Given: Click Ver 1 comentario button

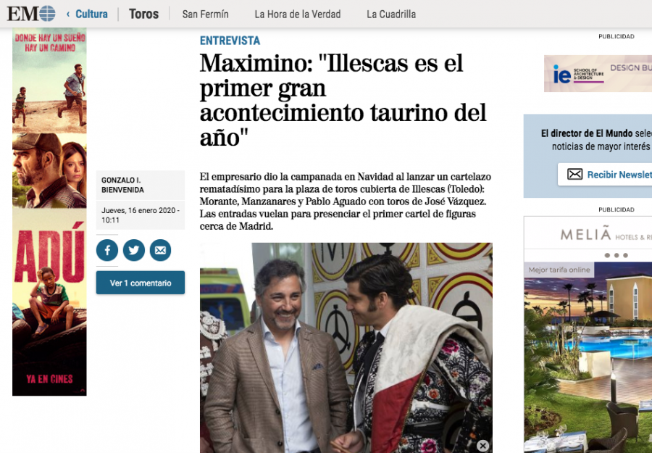Looking at the screenshot, I should 141,283.
